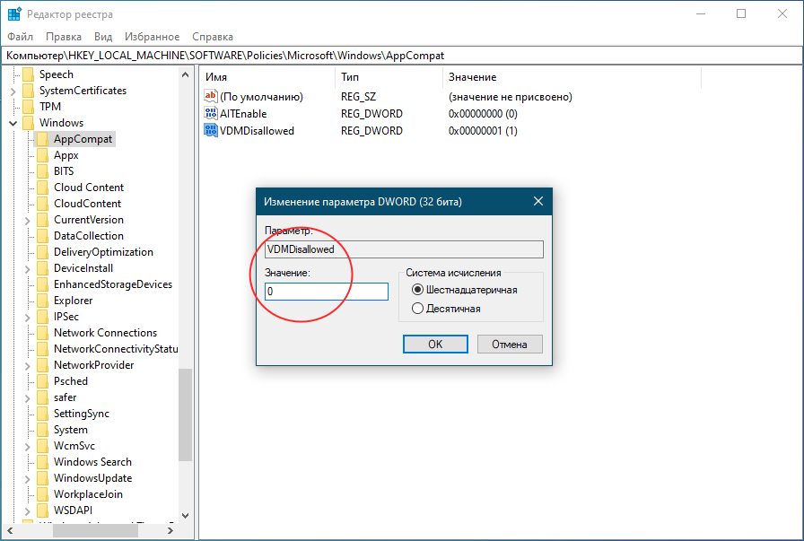804x541 pixels.
Task: Click the Speech folder icon
Action: point(29,74)
